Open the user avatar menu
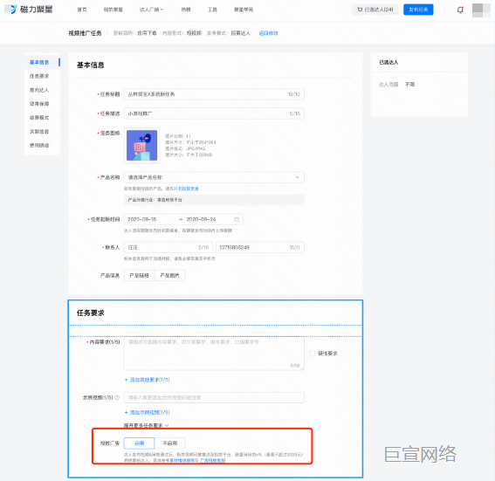The height and width of the screenshot is (481, 495). point(481,10)
